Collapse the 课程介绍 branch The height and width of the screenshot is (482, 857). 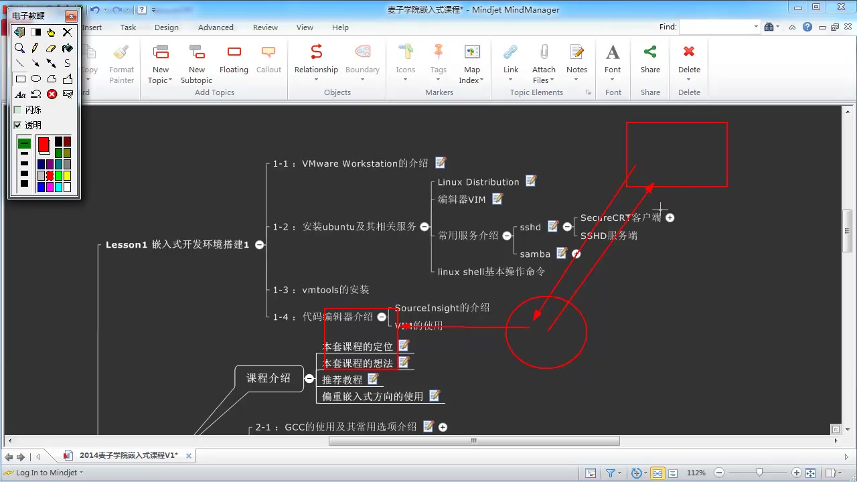[x=309, y=378]
